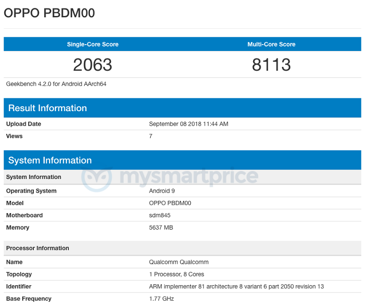Select the Views label
365x307 pixels.
coord(14,136)
